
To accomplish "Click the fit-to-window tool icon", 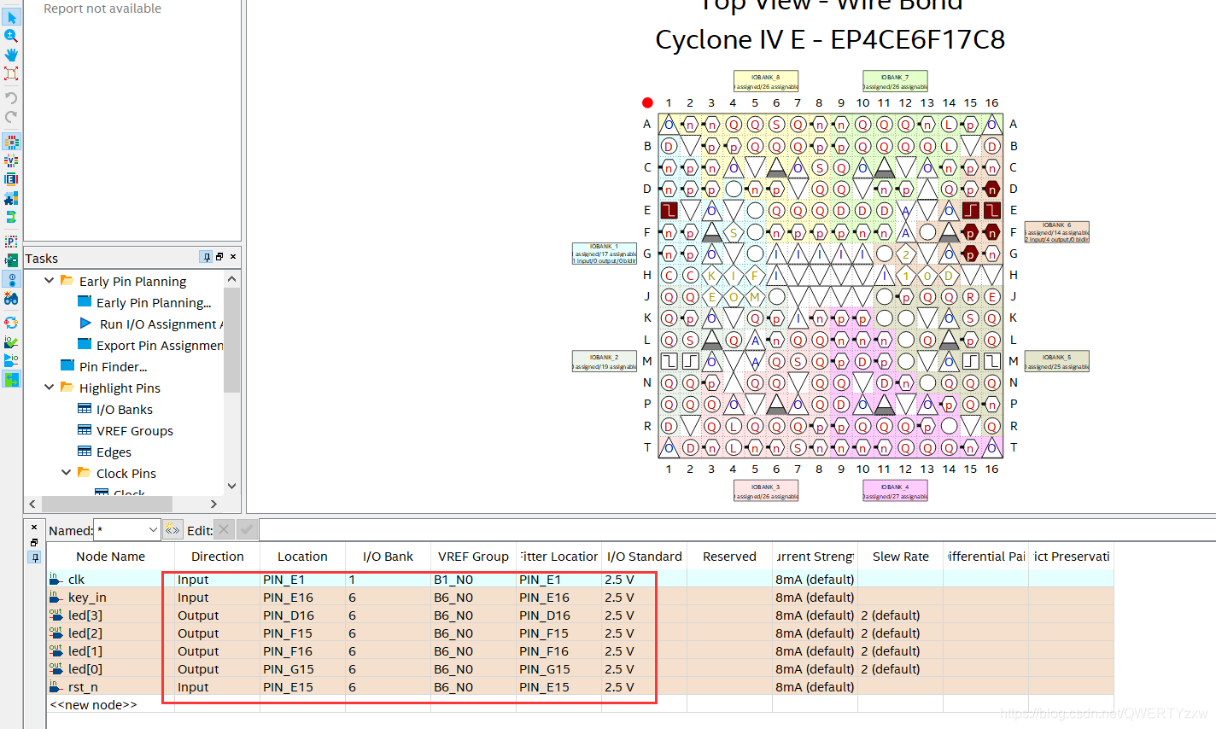I will (11, 73).
